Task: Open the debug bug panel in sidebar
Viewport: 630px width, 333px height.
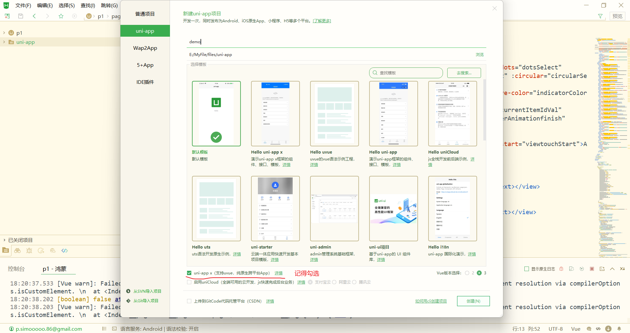Action: click(29, 250)
